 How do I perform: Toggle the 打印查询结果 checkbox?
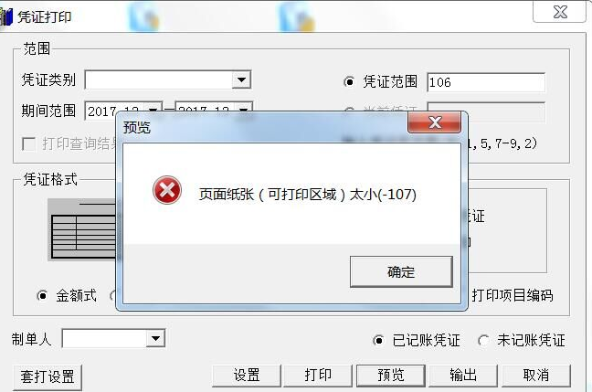coord(28,143)
